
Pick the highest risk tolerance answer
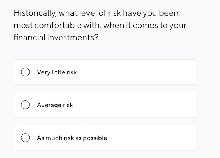coord(105,138)
